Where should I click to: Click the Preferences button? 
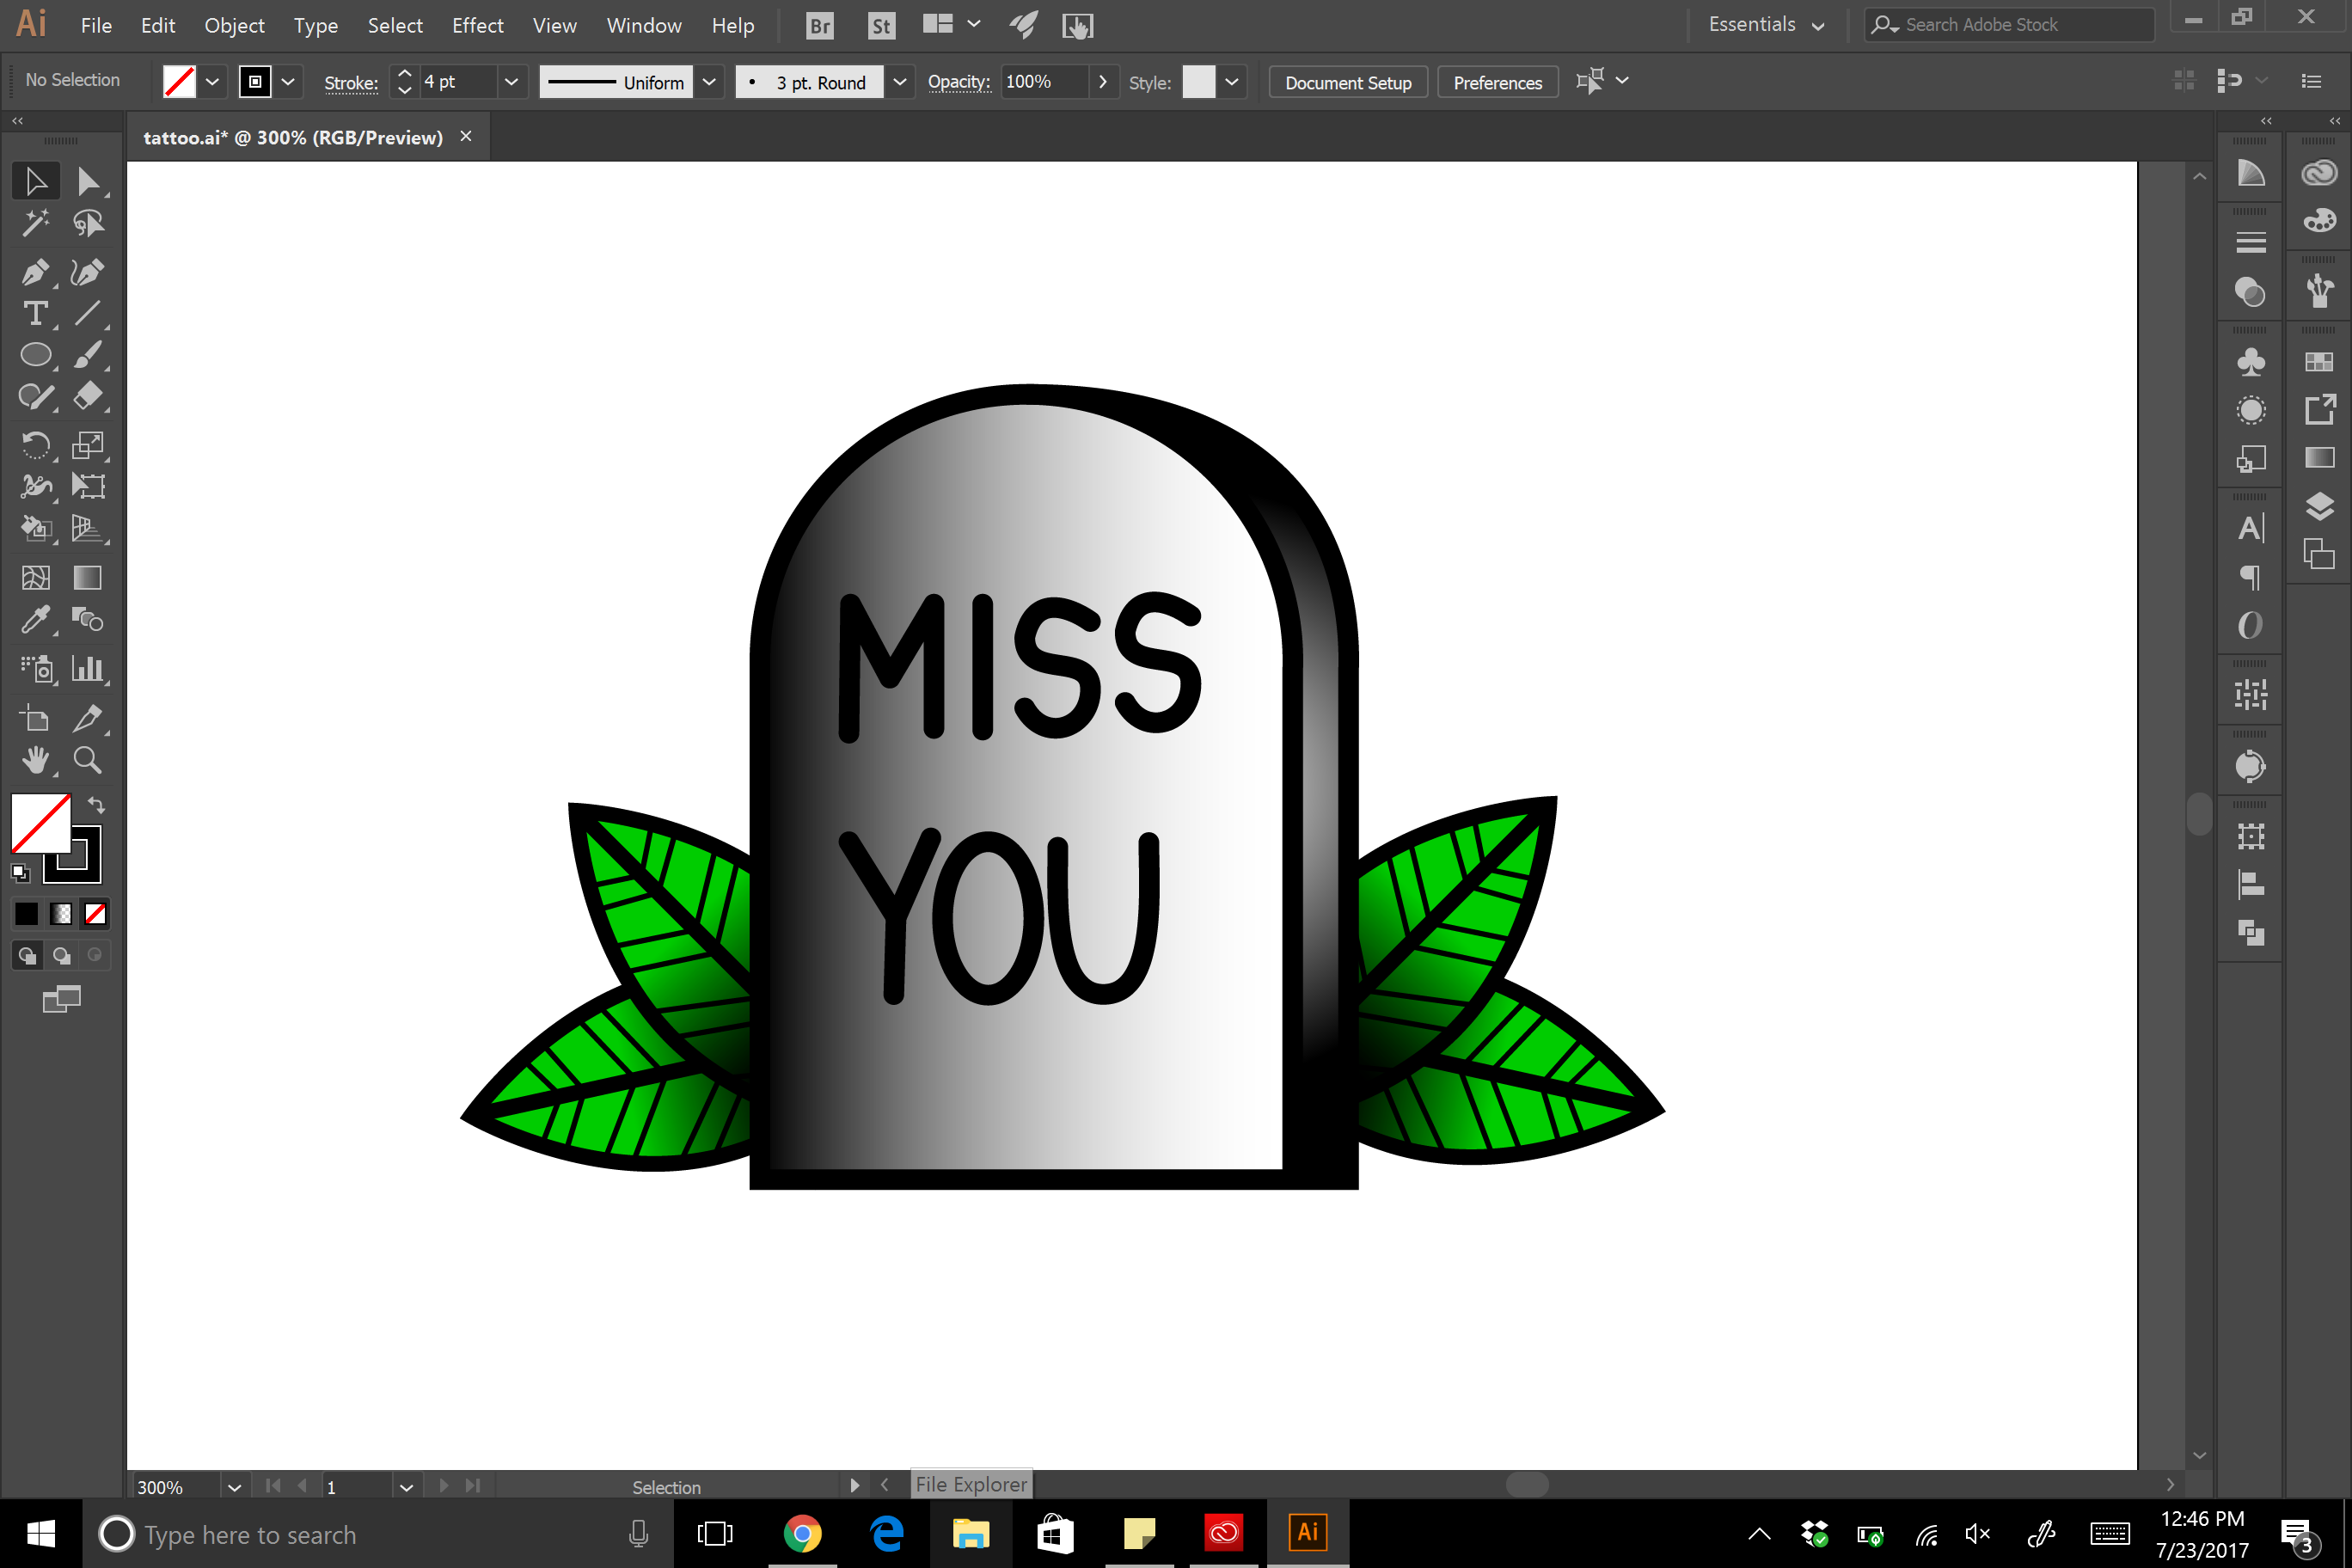(x=1497, y=82)
